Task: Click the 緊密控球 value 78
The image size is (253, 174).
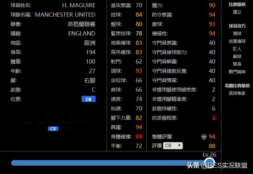Action: [x=139, y=33]
